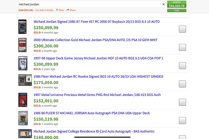
Task: Switch to Sold (535.8K) tab
Action: pos(25,10)
